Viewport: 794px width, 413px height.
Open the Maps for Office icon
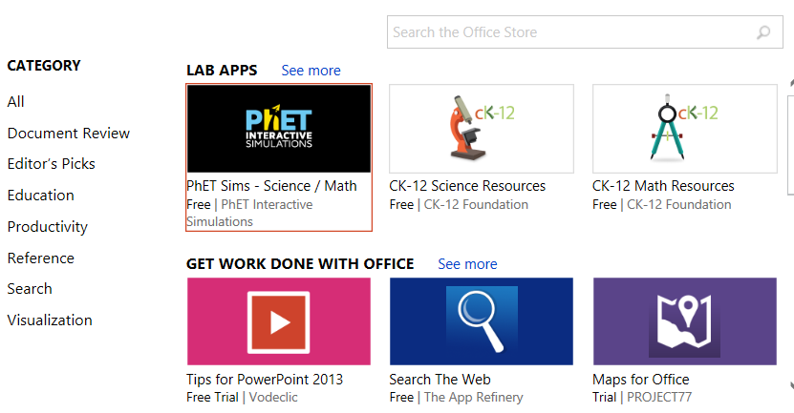684,321
